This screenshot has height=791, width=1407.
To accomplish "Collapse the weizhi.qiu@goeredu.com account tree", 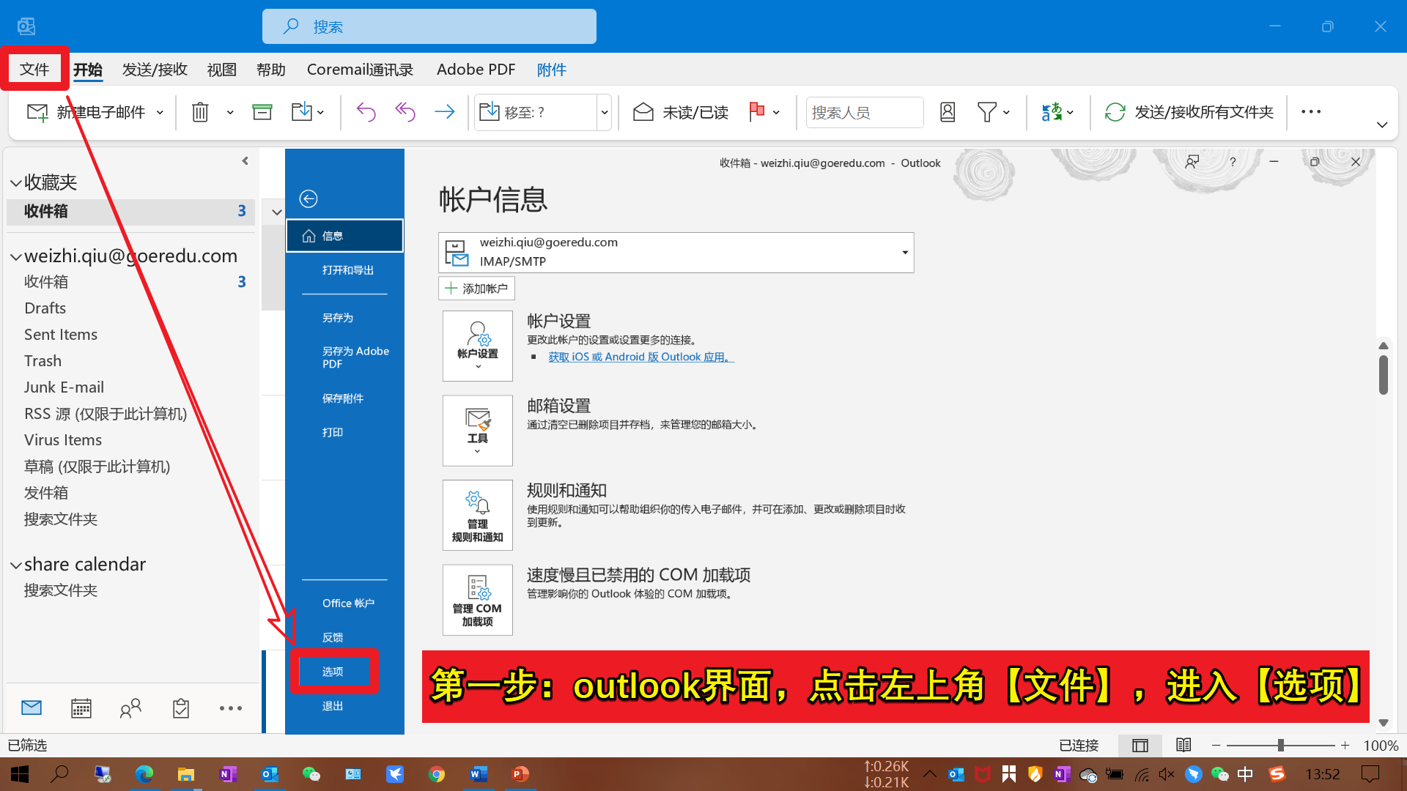I will [15, 256].
